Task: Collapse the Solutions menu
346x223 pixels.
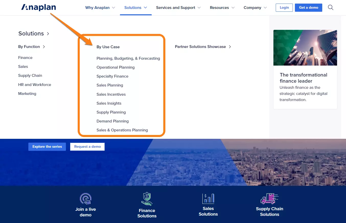Action: coord(136,8)
